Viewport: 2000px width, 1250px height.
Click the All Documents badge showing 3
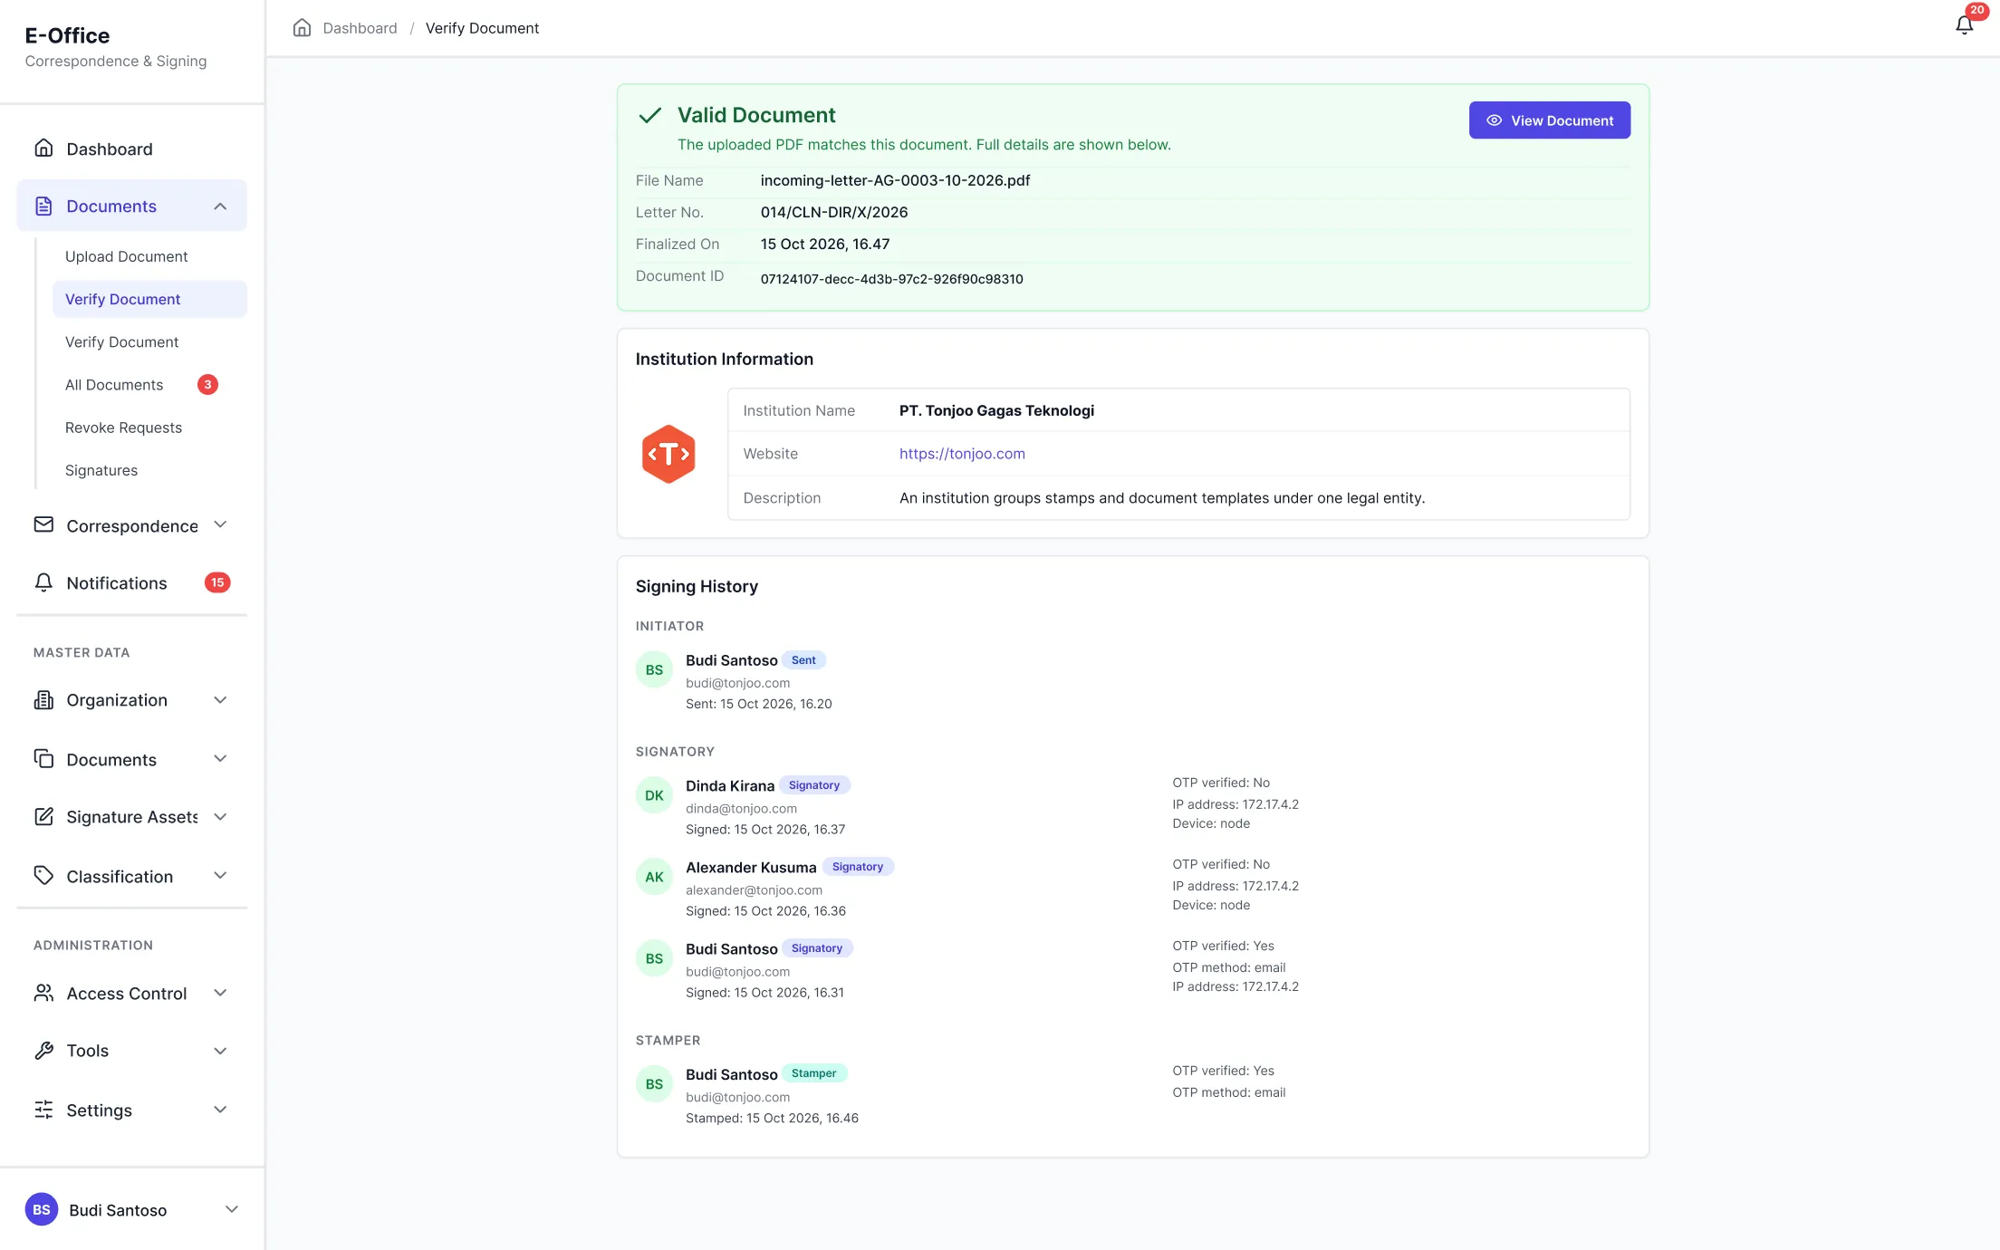pos(207,384)
